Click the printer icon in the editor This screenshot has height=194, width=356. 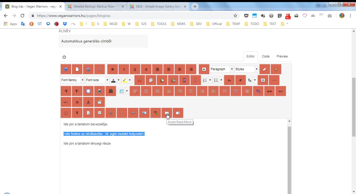click(99, 91)
